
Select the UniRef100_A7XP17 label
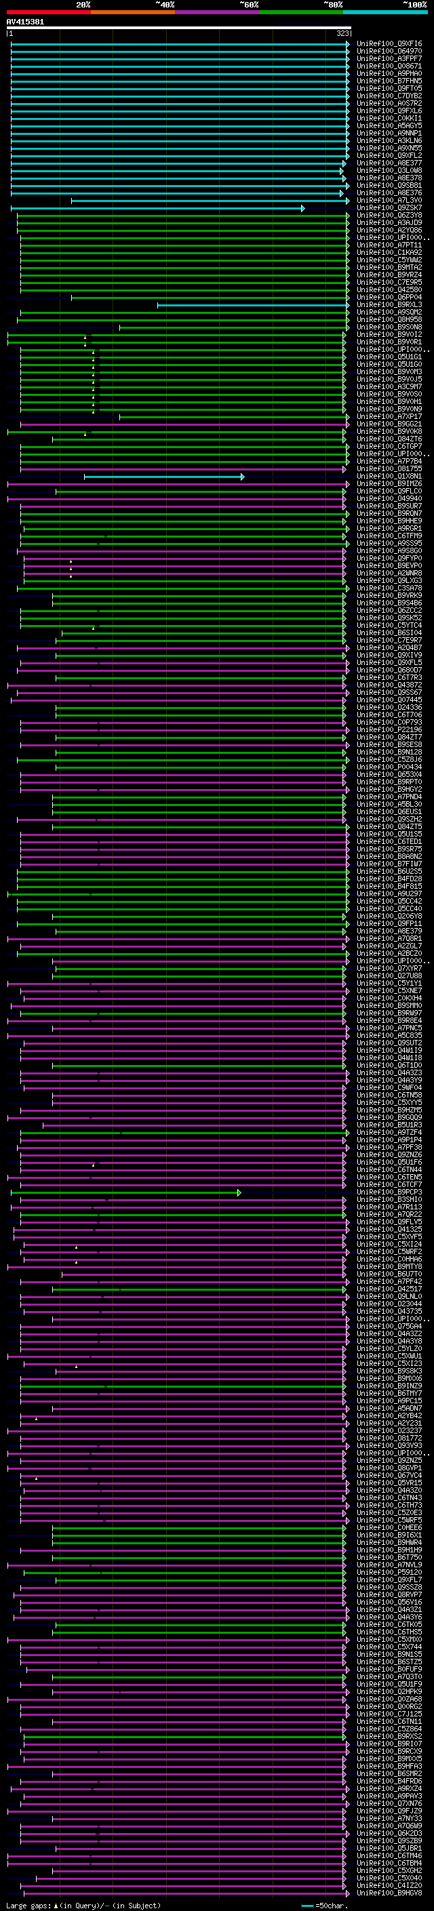pos(389,417)
